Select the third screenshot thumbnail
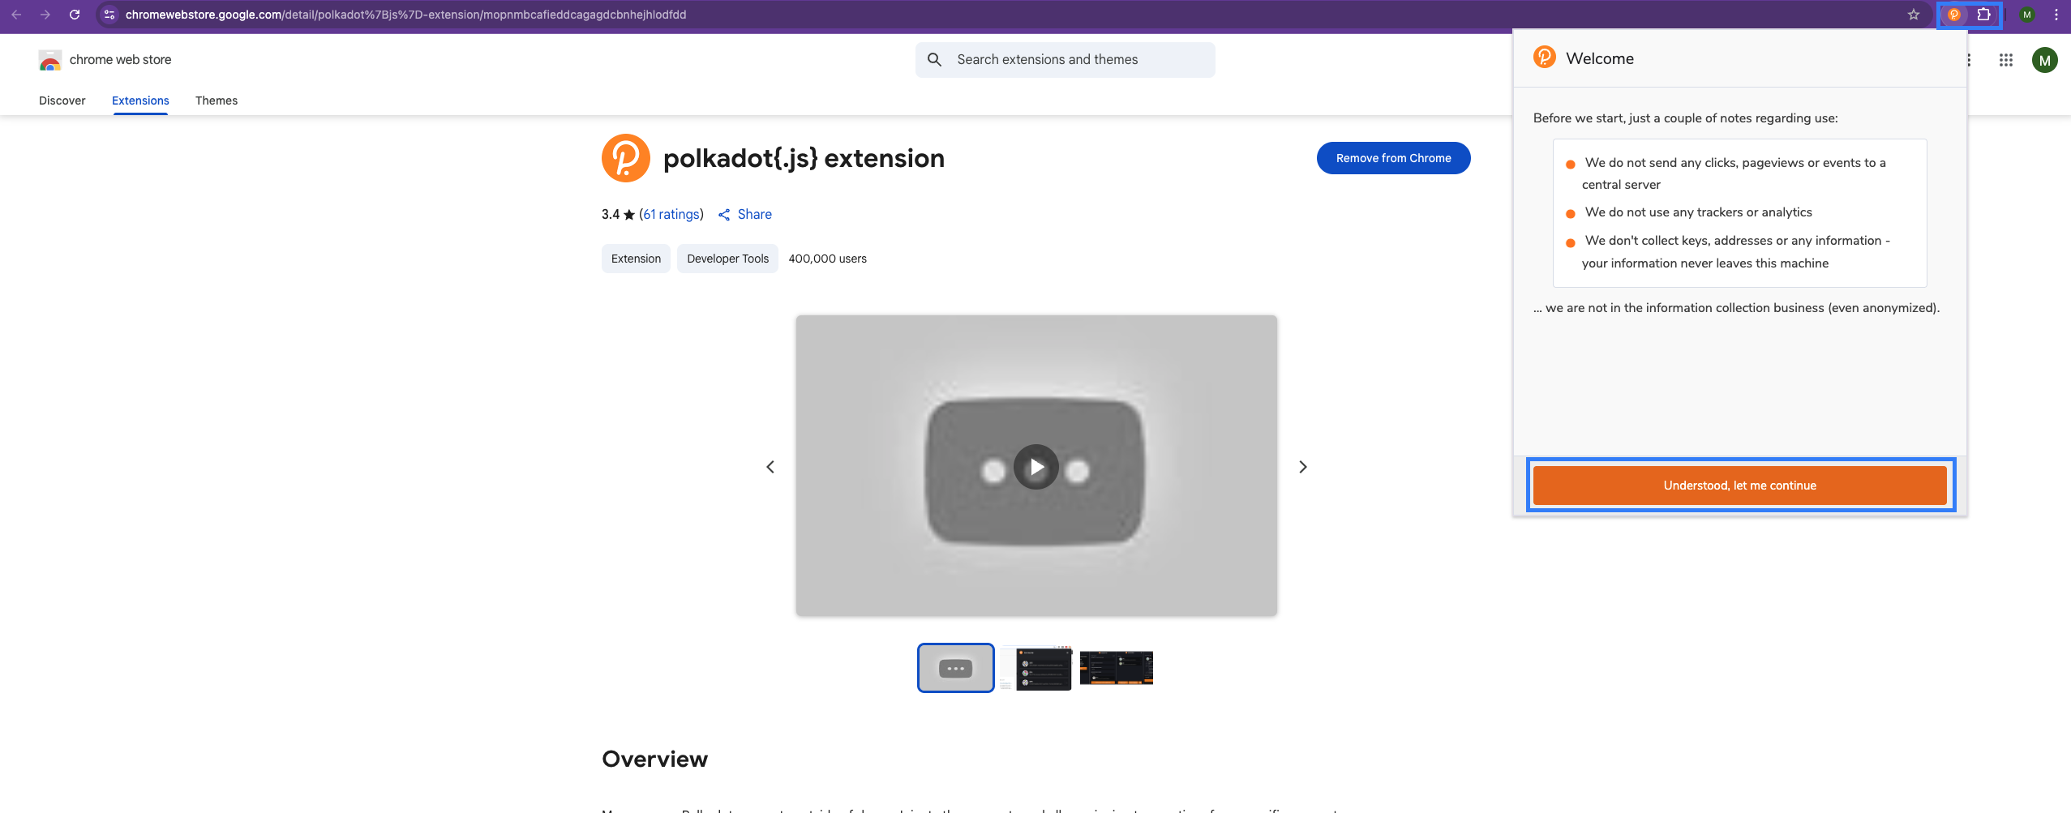The width and height of the screenshot is (2071, 813). tap(1117, 668)
